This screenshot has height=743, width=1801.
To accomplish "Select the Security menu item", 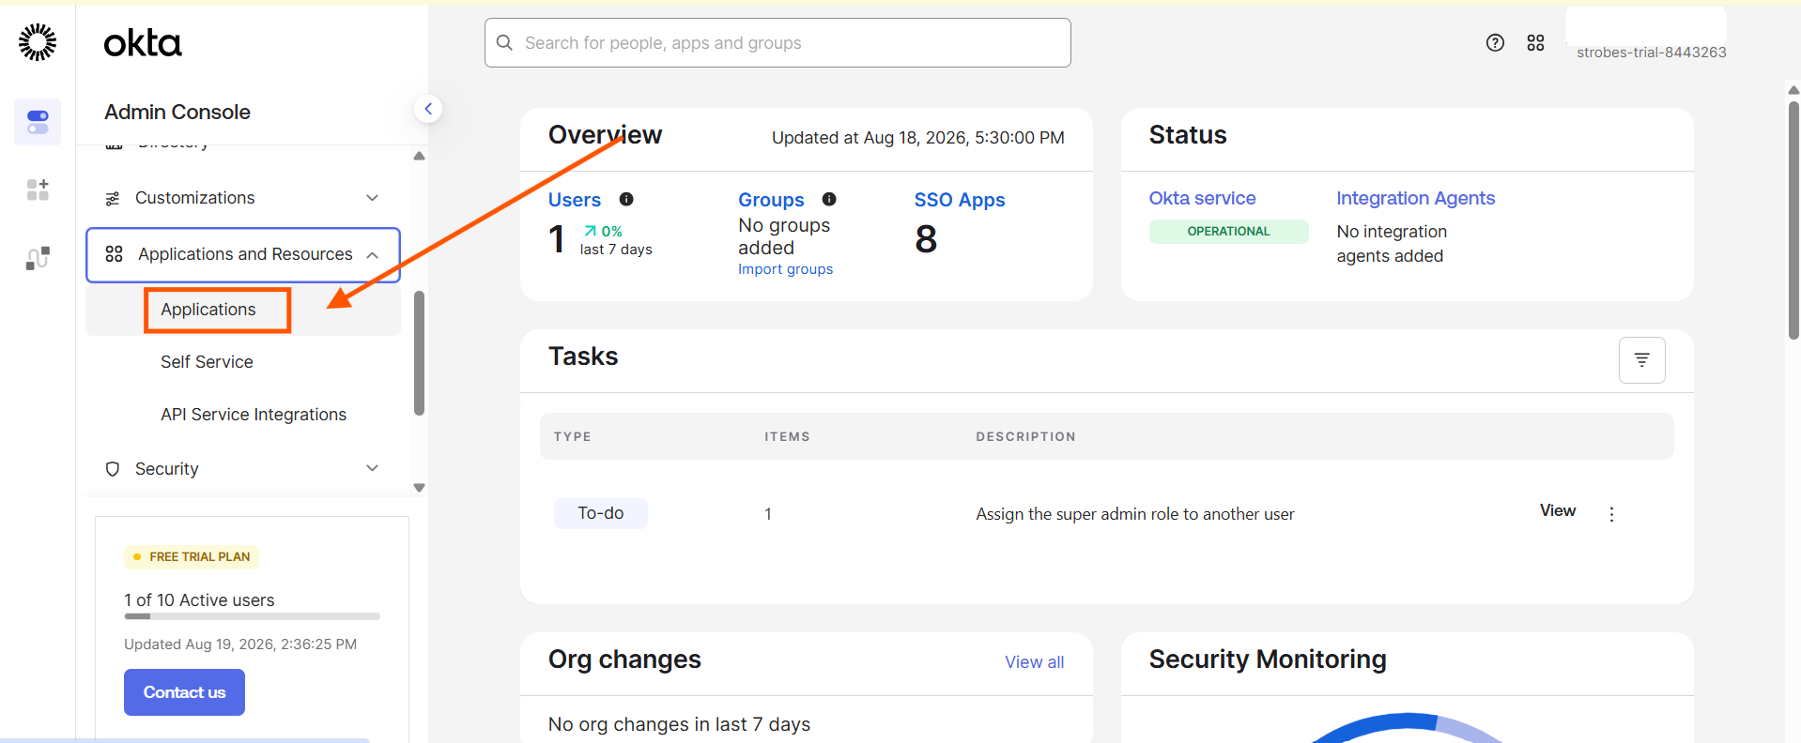I will coord(243,468).
